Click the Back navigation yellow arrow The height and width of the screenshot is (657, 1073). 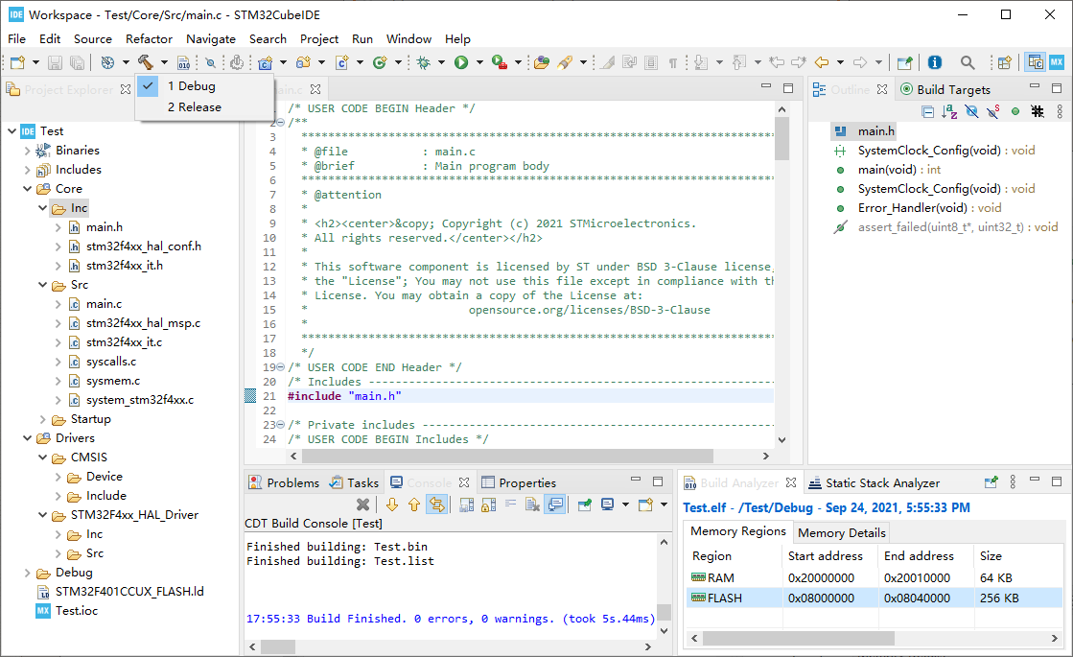[x=821, y=62]
